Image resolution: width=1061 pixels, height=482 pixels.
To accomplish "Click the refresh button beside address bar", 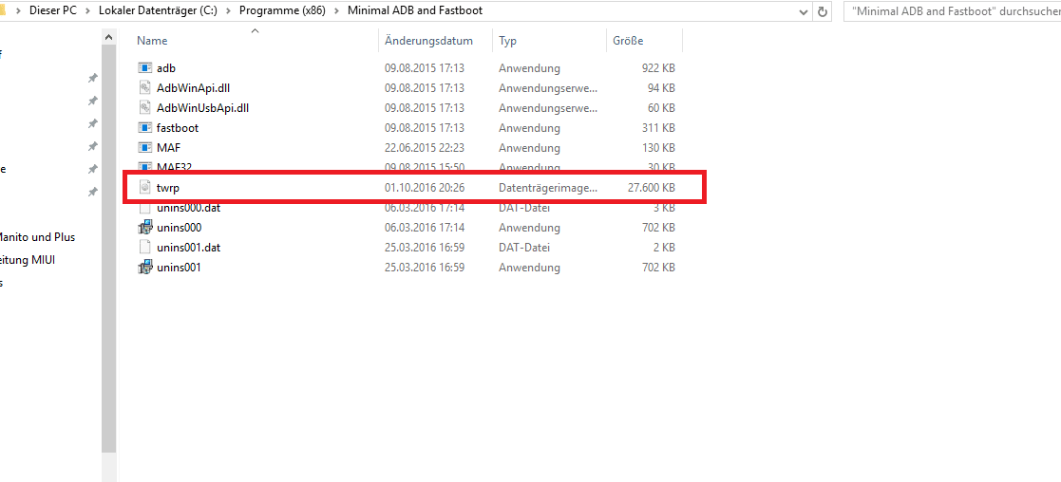I will tap(823, 11).
